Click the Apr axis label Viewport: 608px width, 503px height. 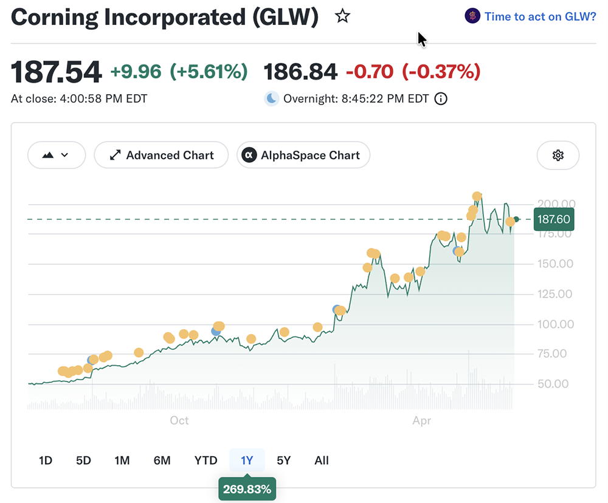[421, 420]
